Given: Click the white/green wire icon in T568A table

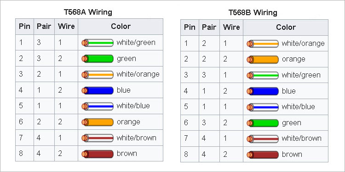Looking at the screenshot, I should pos(98,43).
